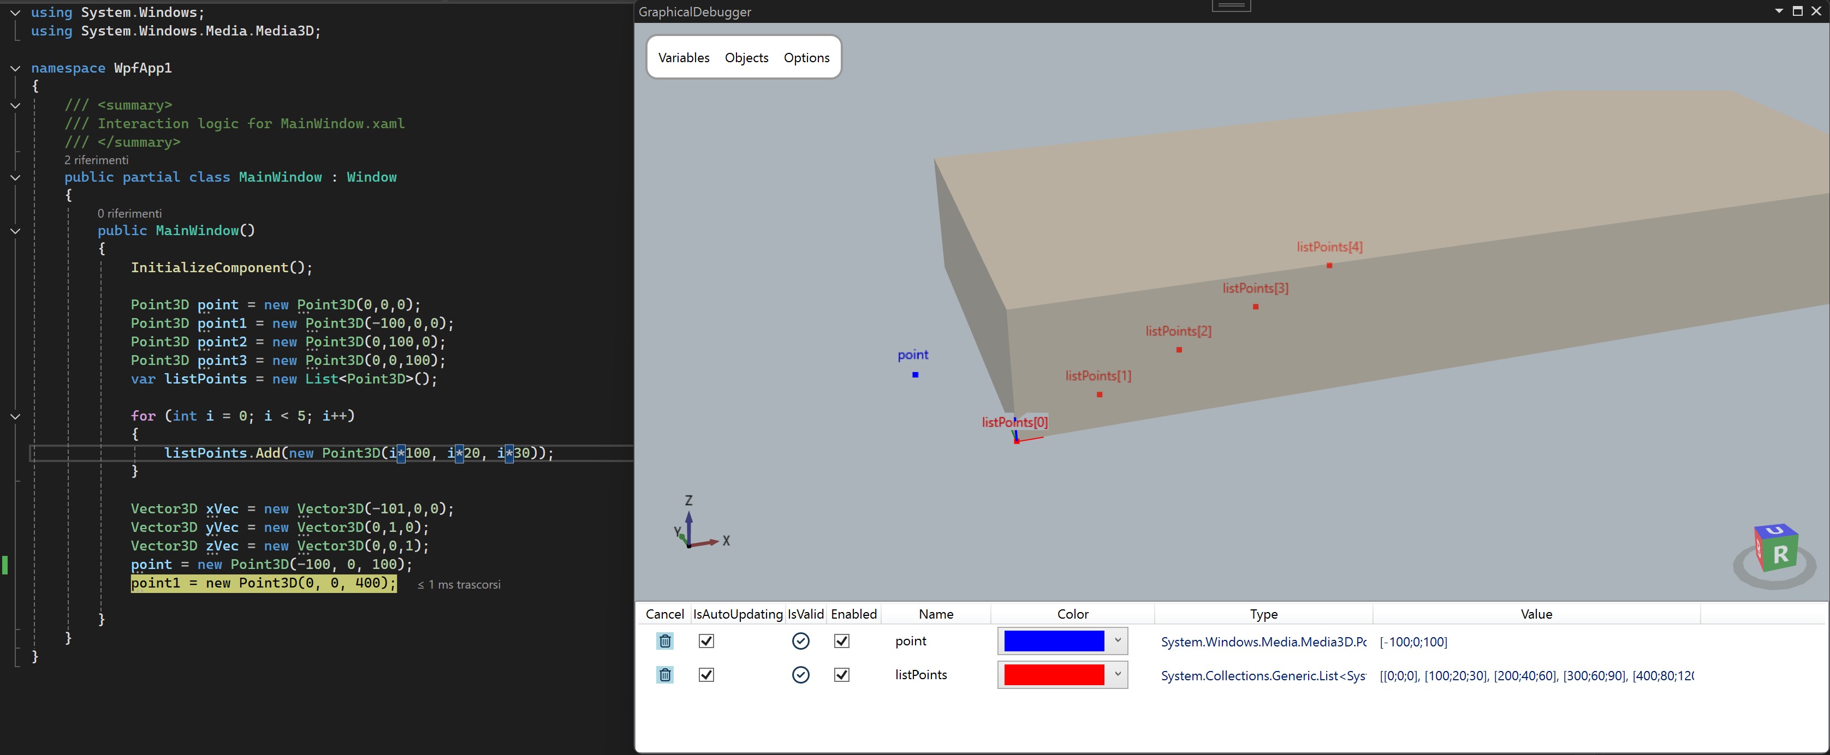
Task: Click the listPoints[4] label in viewport
Action: (x=1329, y=247)
